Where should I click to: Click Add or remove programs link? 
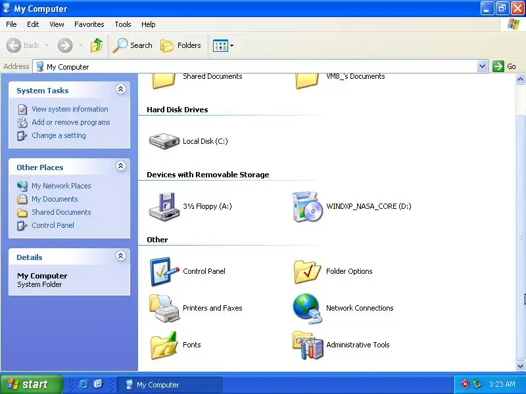(x=71, y=122)
